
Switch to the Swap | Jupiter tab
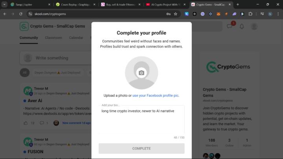24,4
